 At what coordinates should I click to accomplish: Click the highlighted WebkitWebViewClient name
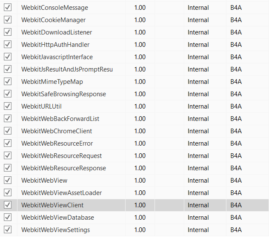52,205
